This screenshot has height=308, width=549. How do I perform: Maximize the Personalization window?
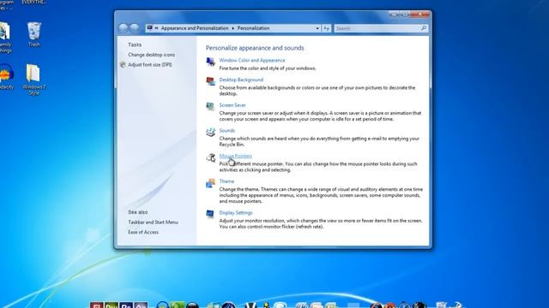tap(406, 15)
